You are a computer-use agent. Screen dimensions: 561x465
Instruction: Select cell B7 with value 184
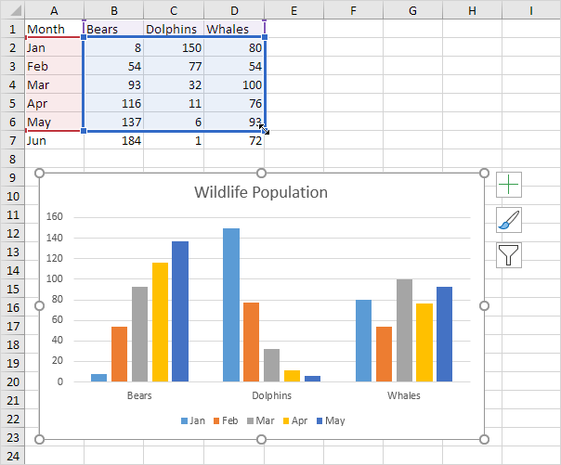pyautogui.click(x=113, y=140)
